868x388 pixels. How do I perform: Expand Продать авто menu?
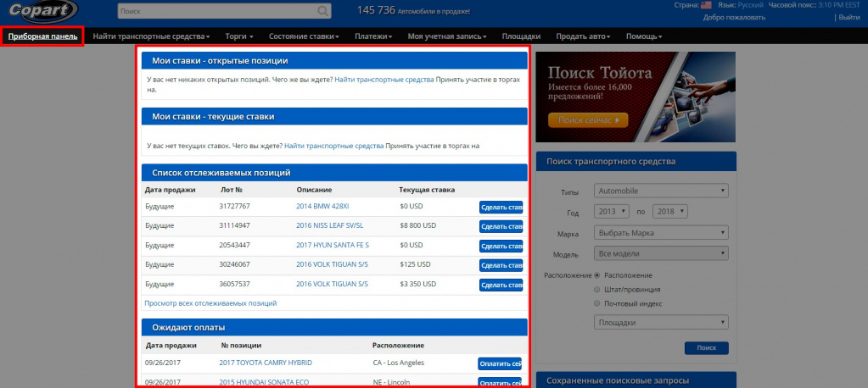coord(583,36)
